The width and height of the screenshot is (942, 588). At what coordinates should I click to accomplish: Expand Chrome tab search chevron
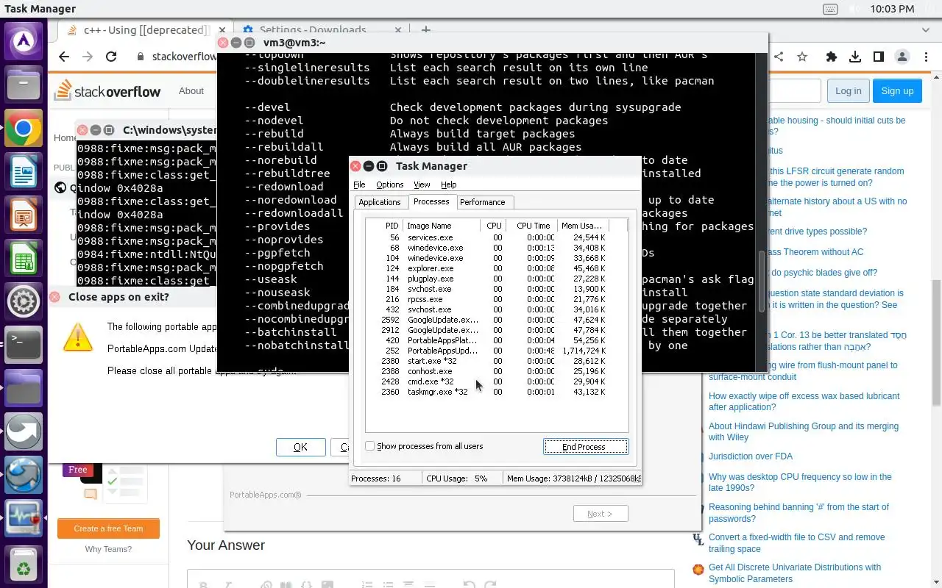pos(926,30)
